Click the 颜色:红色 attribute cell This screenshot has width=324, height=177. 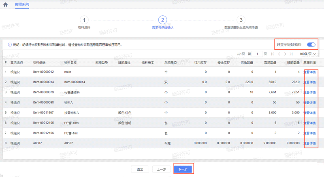[x=125, y=113]
